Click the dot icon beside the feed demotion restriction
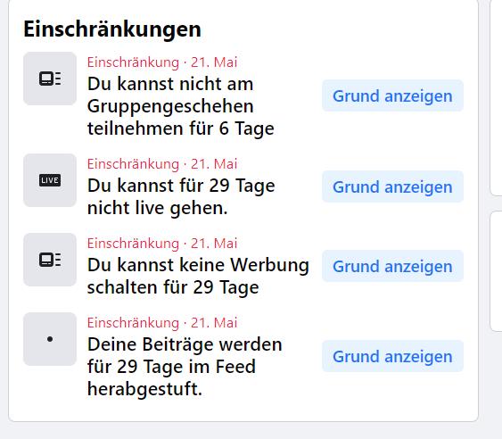This screenshot has width=502, height=439. tap(50, 339)
